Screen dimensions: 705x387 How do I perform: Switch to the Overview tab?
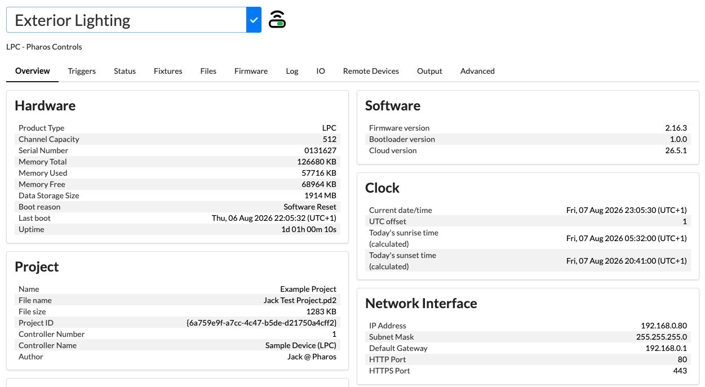point(33,71)
